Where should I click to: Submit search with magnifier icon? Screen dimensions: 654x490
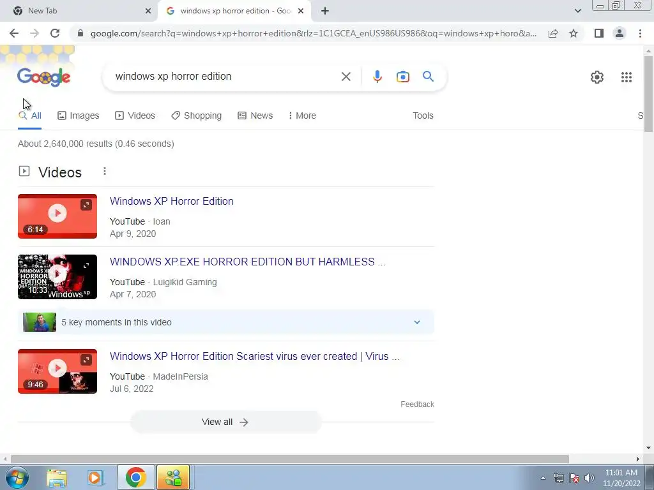coord(428,77)
